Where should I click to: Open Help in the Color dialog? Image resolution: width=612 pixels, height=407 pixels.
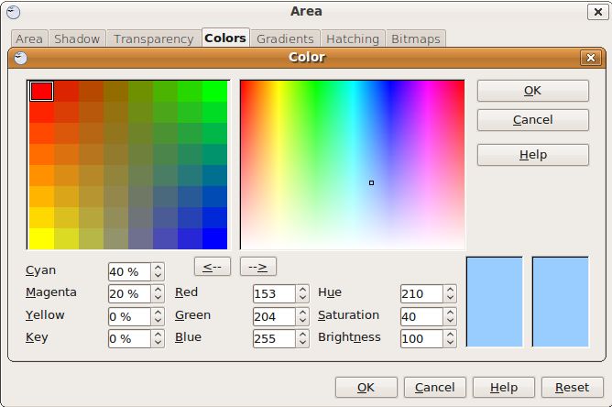pyautogui.click(x=533, y=155)
